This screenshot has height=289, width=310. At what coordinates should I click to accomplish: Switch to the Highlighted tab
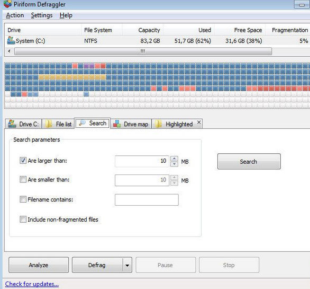[x=177, y=124]
